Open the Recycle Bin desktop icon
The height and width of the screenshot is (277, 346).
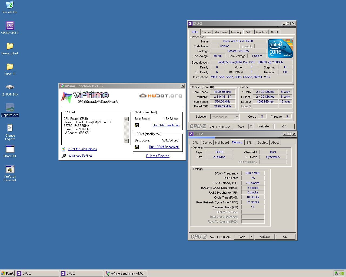[x=10, y=5]
